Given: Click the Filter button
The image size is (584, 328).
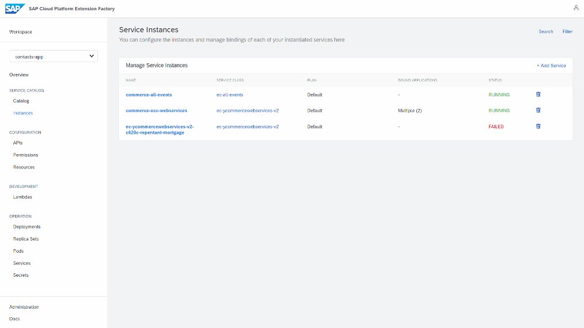Looking at the screenshot, I should click(567, 32).
